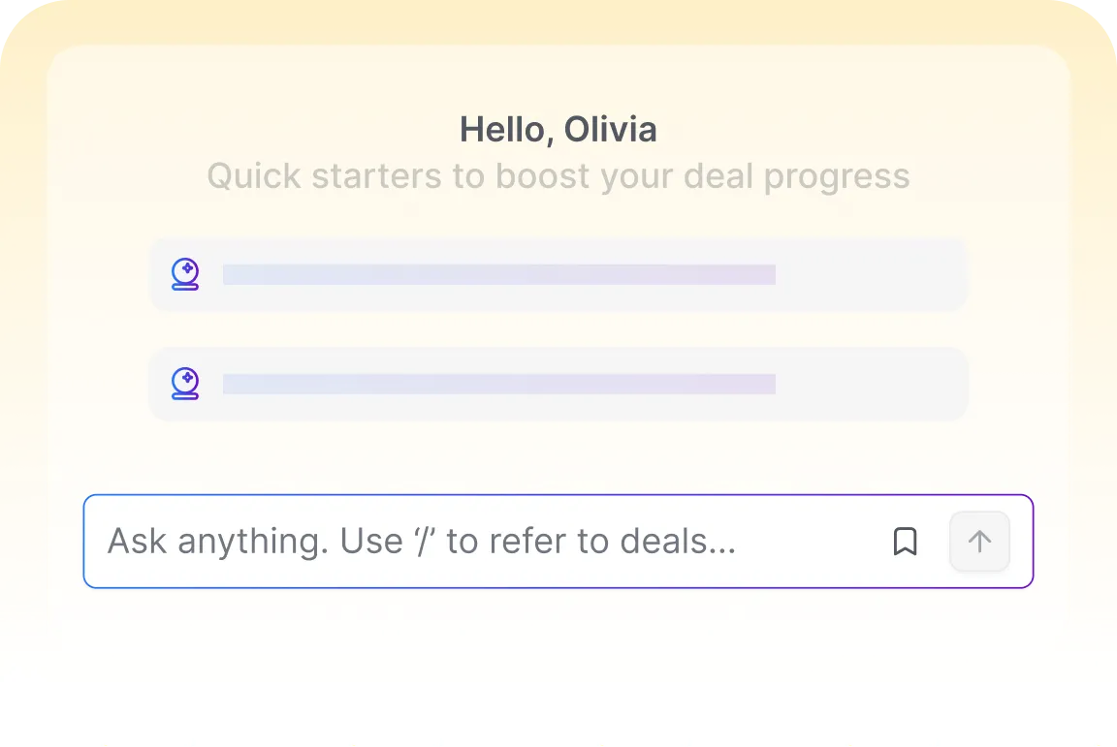Image resolution: width=1117 pixels, height=747 pixels.
Task: Click the 'Quick starters' subtitle text
Action: (558, 176)
